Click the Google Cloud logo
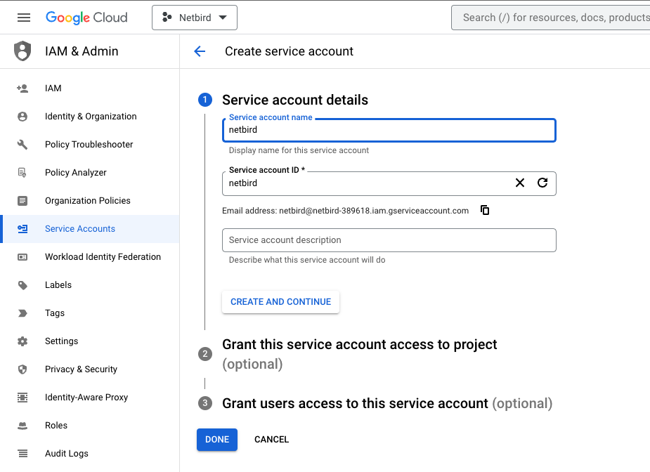 click(x=86, y=18)
